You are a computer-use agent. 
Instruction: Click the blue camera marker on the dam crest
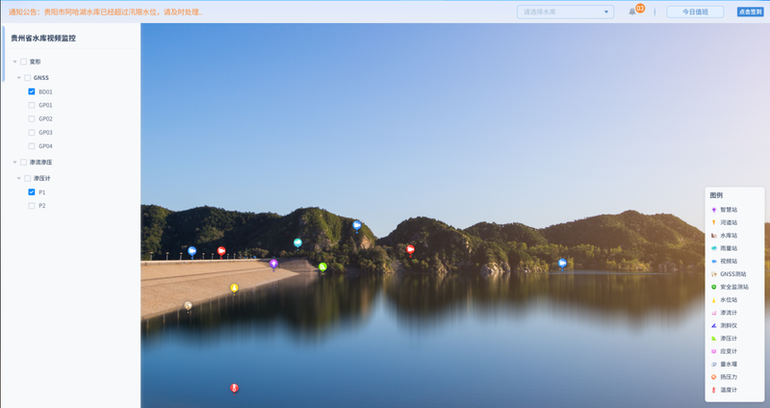coord(192,251)
